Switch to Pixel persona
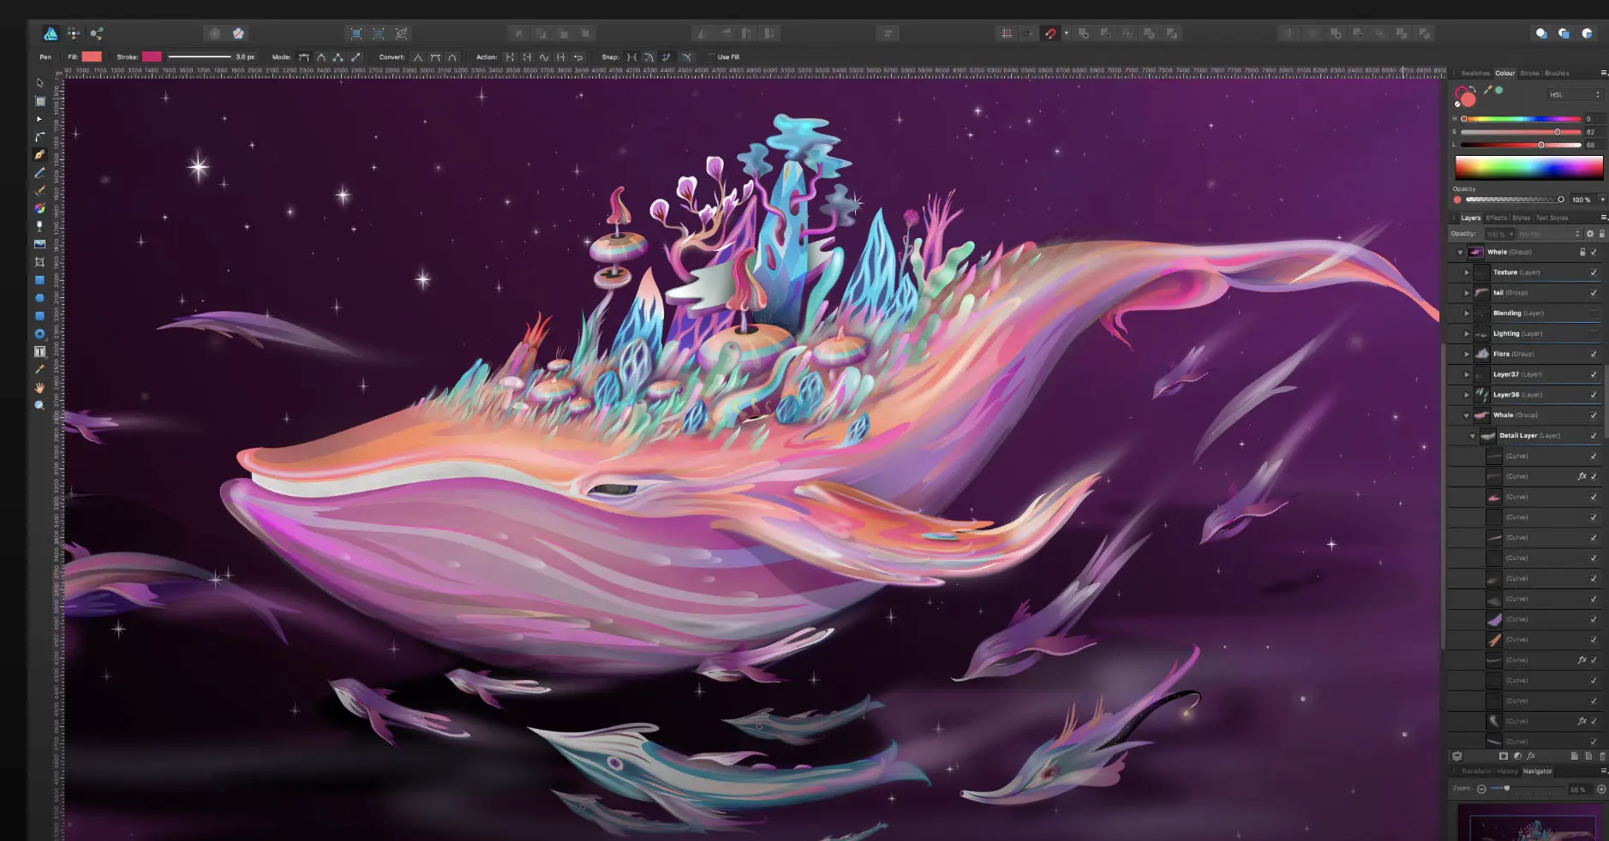The width and height of the screenshot is (1609, 841). (x=74, y=33)
